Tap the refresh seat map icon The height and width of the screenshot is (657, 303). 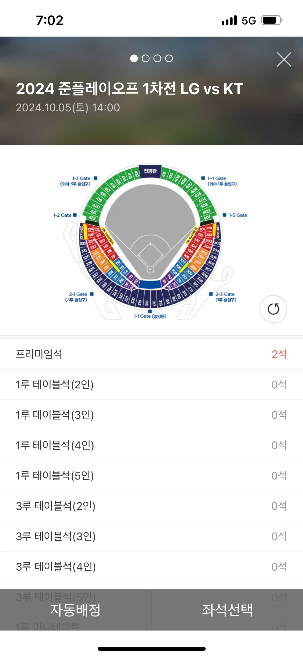coord(273,309)
